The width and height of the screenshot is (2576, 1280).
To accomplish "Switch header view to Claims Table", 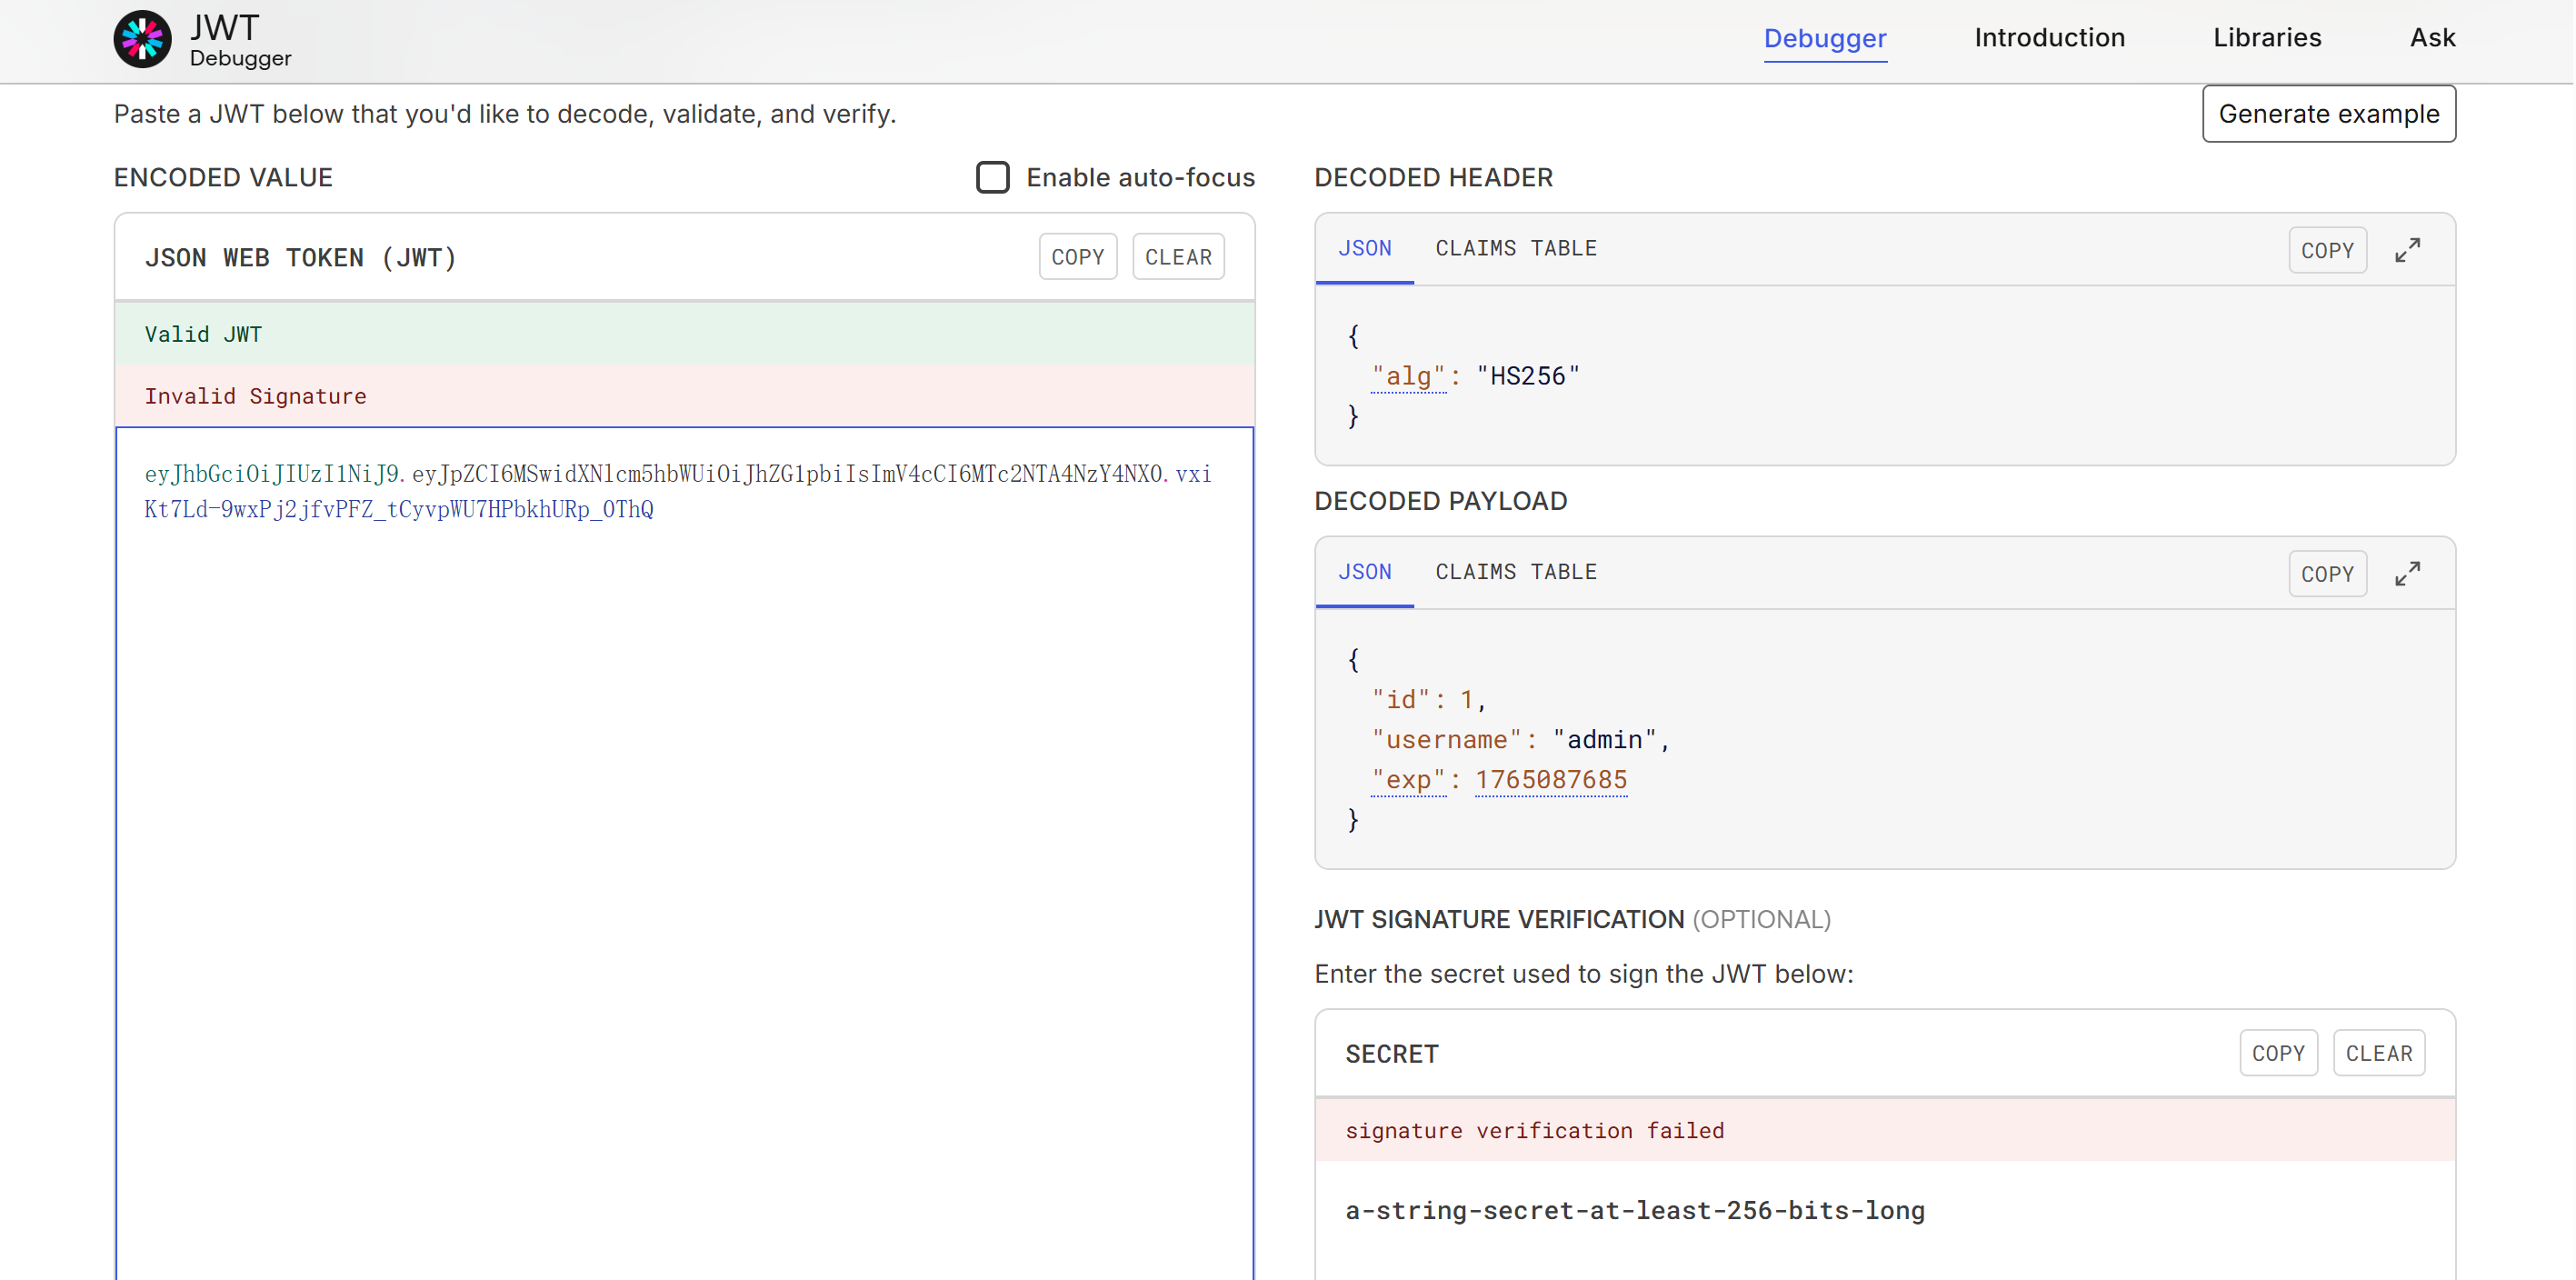I will pos(1515,248).
